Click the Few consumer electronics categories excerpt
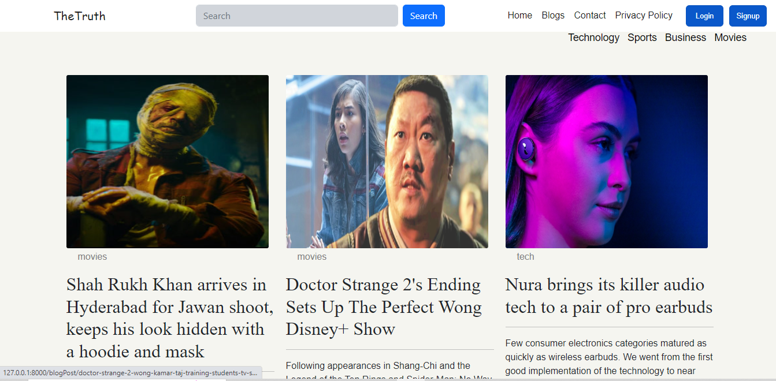Viewport: 776px width, 381px height. [609, 357]
